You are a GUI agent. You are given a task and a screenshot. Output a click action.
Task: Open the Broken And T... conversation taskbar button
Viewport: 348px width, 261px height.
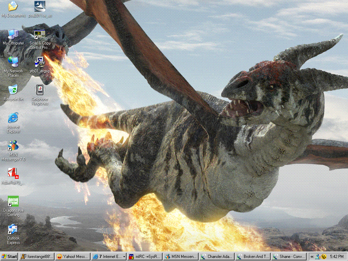[x=253, y=257]
